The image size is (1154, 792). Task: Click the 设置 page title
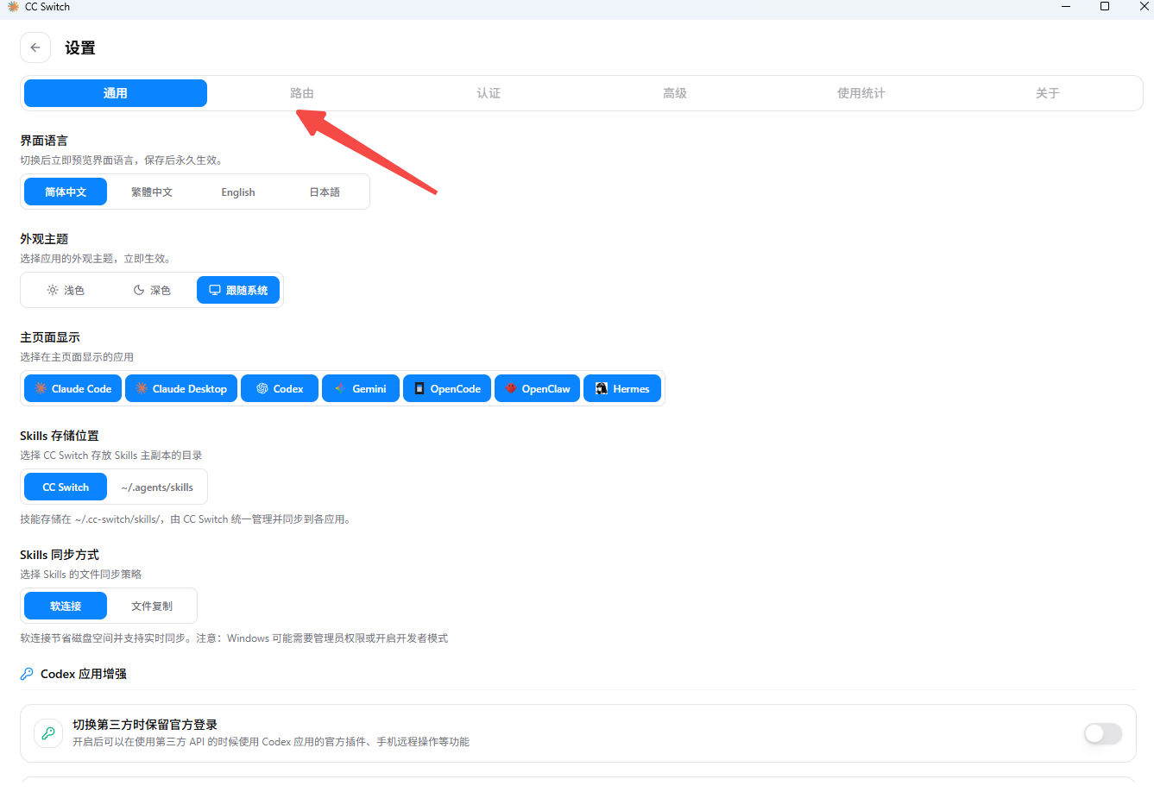80,48
